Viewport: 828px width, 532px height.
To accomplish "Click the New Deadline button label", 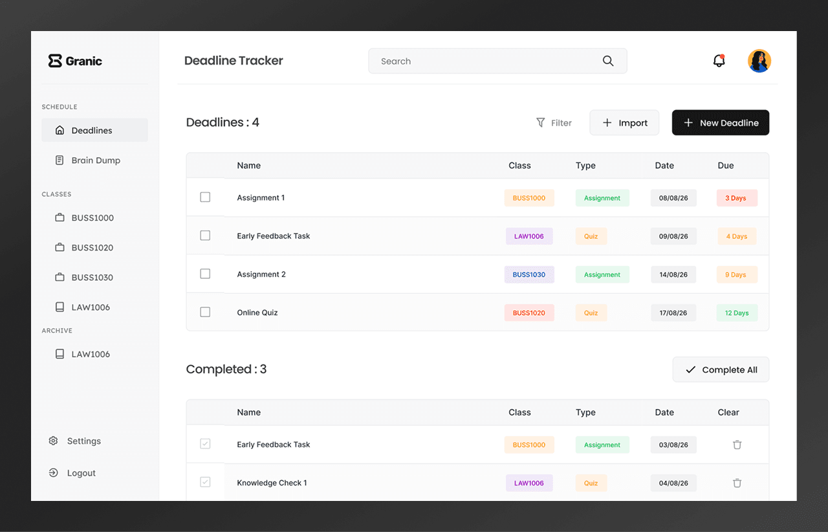I will pyautogui.click(x=729, y=123).
